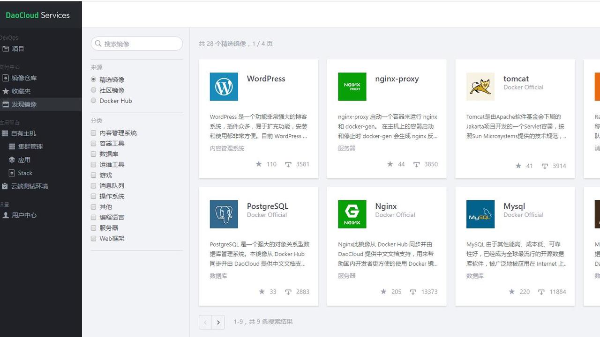This screenshot has width=600, height=337.
Task: Click the star icon on Nginx card
Action: pos(383,292)
